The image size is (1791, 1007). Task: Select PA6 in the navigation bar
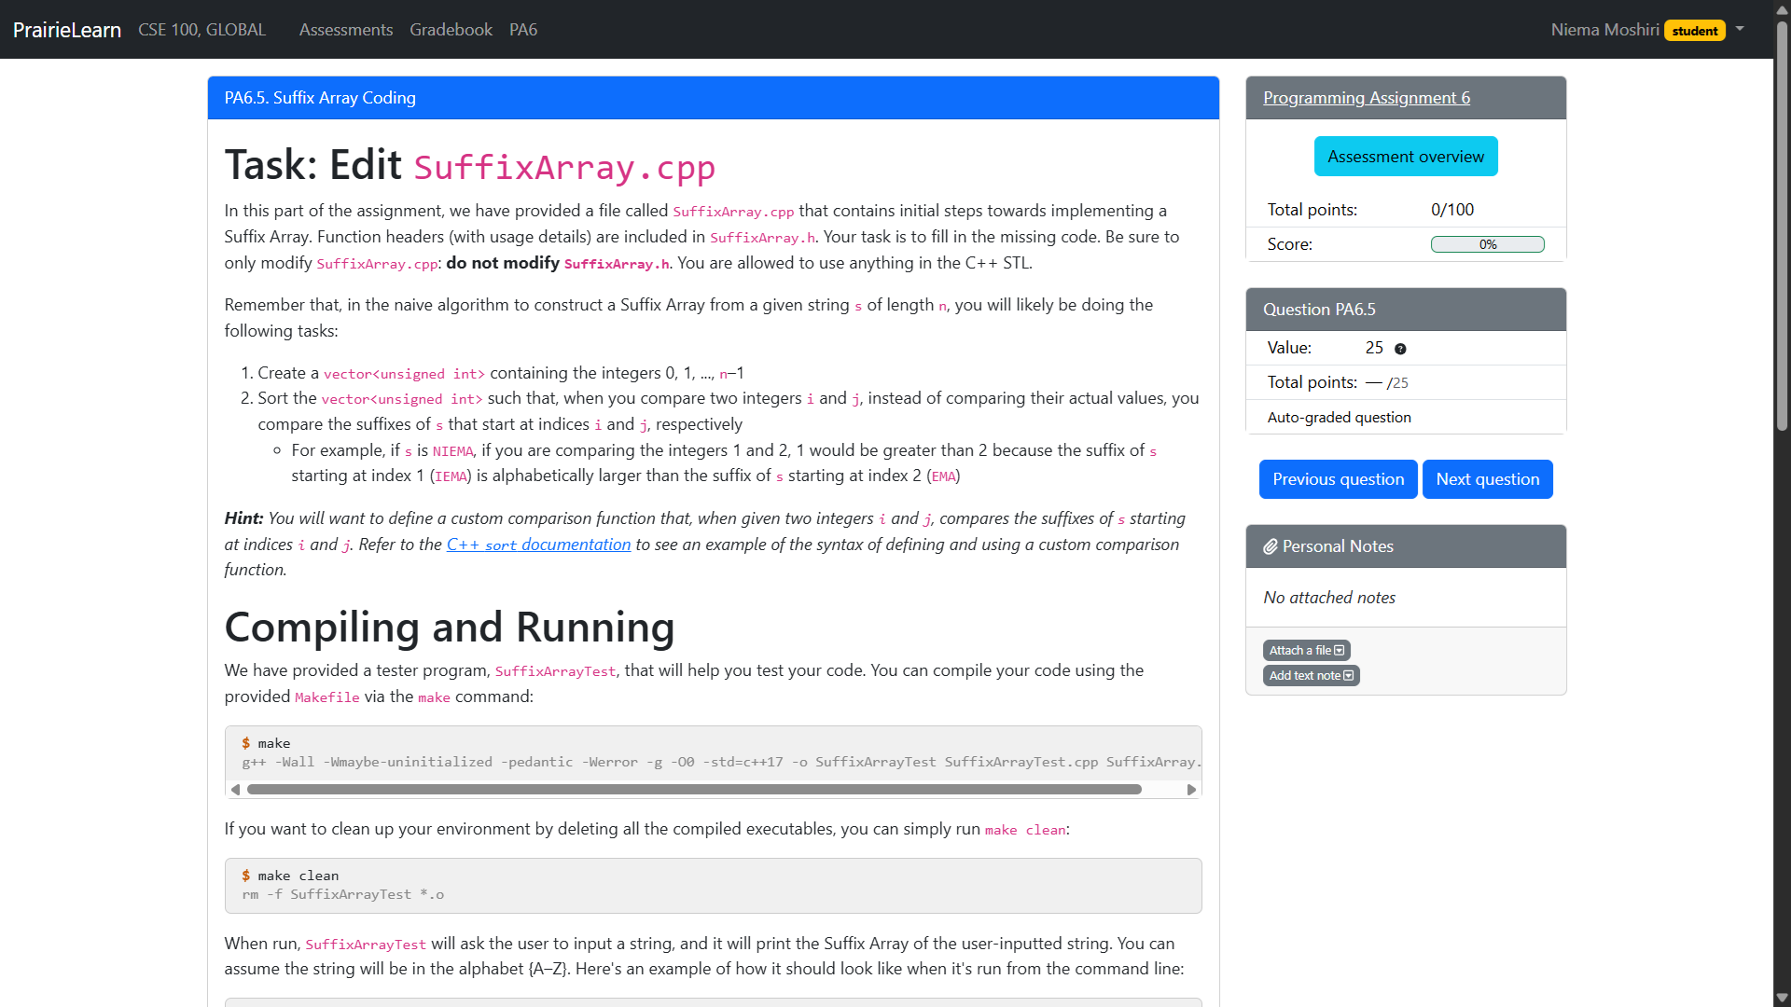523,30
